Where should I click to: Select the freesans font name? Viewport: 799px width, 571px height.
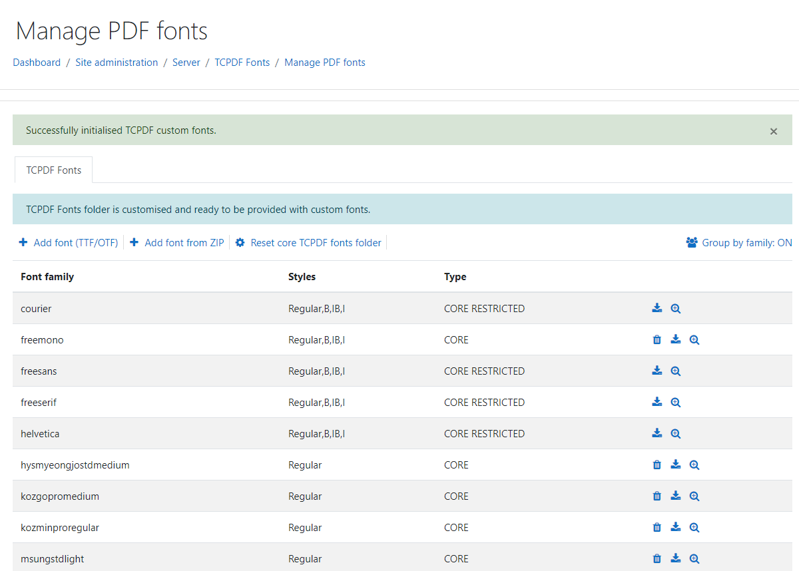[x=39, y=371]
